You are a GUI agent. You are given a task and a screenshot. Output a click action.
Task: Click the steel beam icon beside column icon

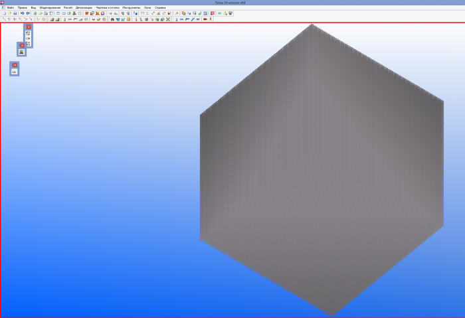[x=70, y=19]
